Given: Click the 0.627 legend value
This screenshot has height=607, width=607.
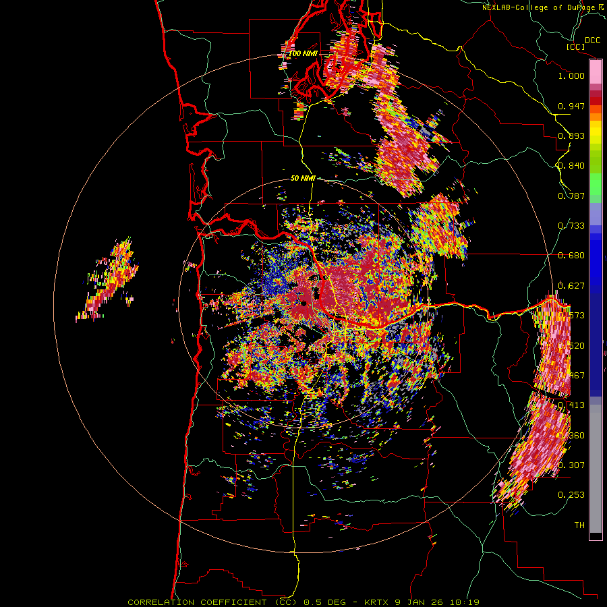Looking at the screenshot, I should (x=571, y=286).
